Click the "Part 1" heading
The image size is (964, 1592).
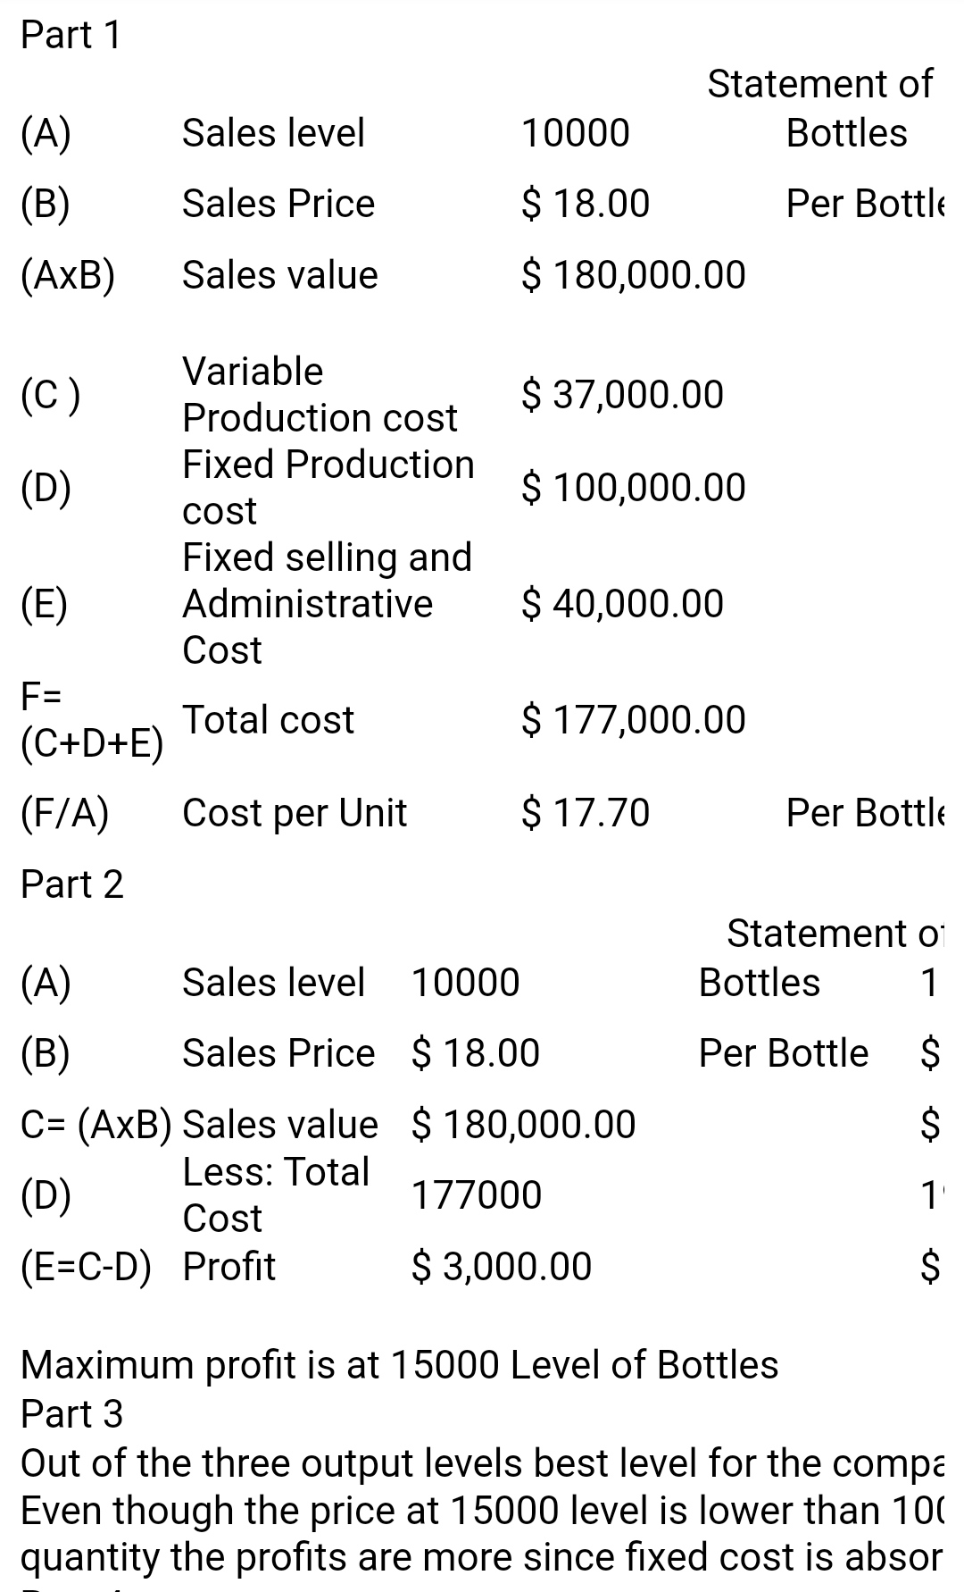[x=71, y=35]
